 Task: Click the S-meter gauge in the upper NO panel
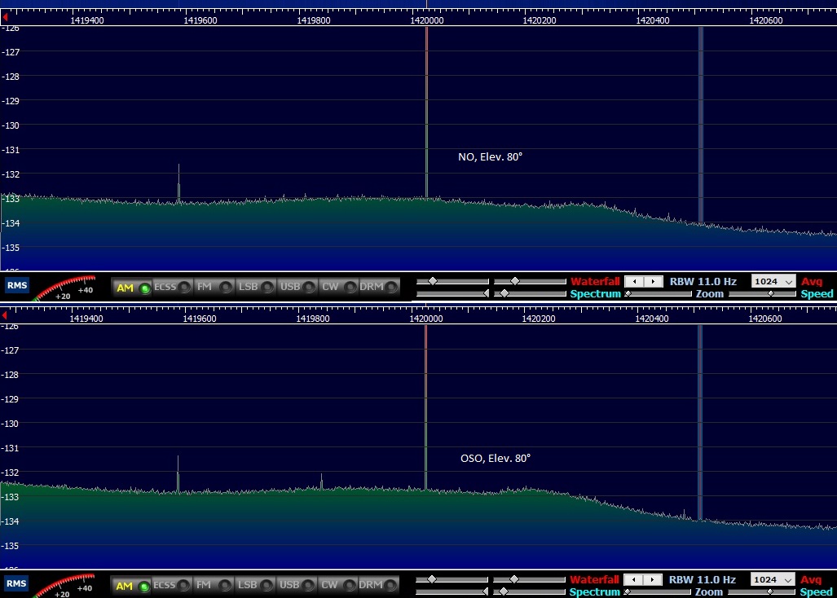point(65,288)
